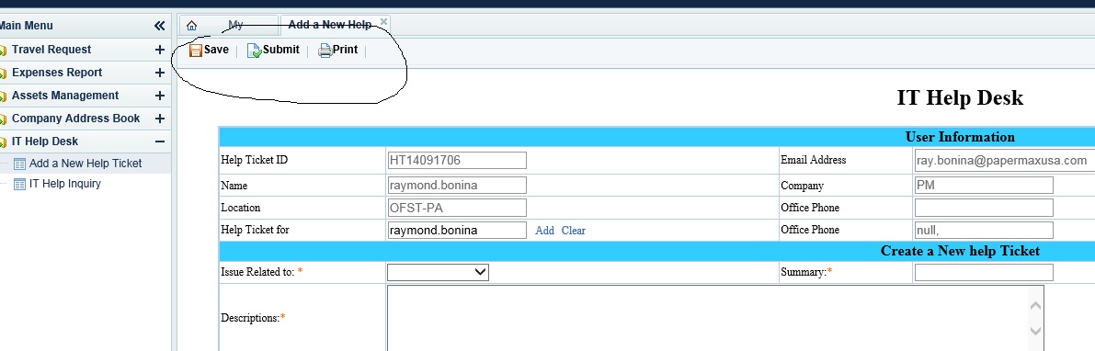1095x351 pixels.
Task: Select IT Help Desk menu item
Action: tap(45, 142)
